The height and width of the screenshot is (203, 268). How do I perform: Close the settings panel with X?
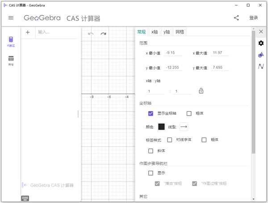261,31
